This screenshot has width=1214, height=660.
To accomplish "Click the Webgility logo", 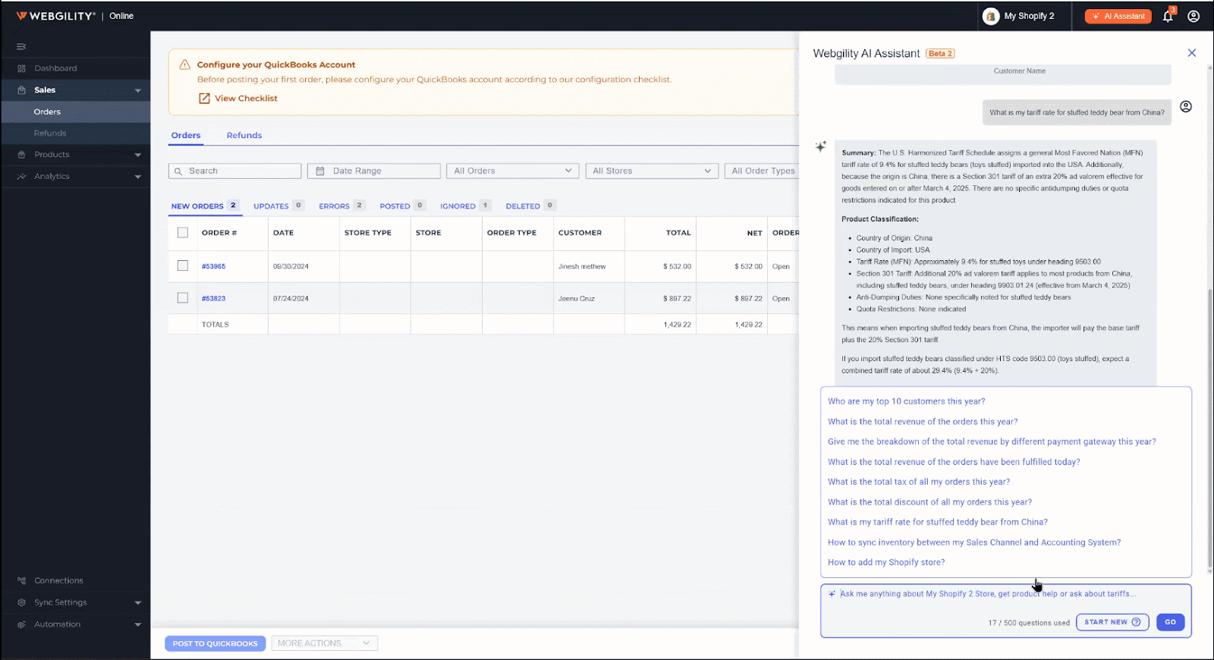I will click(57, 16).
